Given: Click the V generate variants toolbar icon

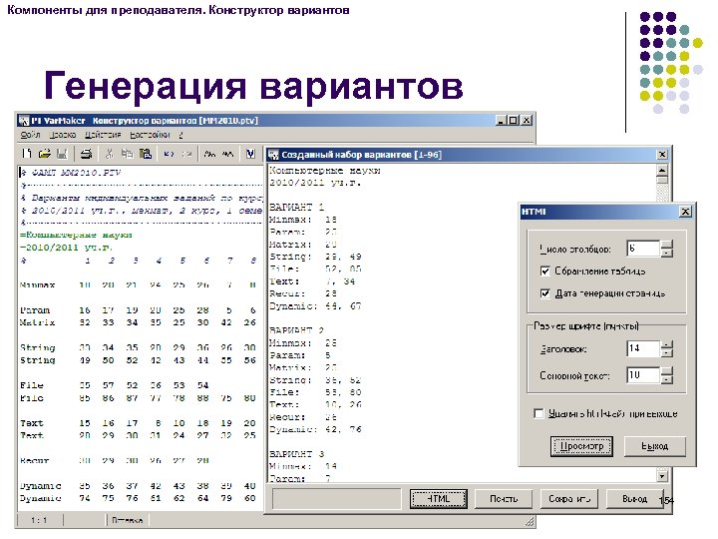Looking at the screenshot, I should coord(250,154).
